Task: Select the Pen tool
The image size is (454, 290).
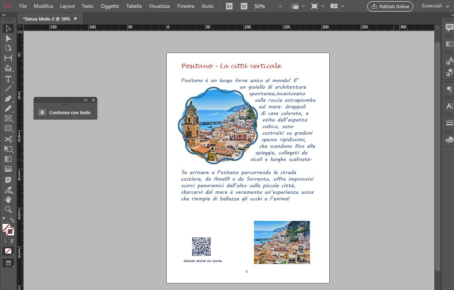Action: coord(8,99)
